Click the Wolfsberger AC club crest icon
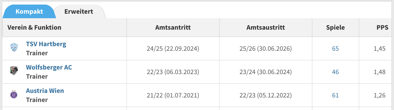Viewport: 394px width, 110px height. coord(14,71)
